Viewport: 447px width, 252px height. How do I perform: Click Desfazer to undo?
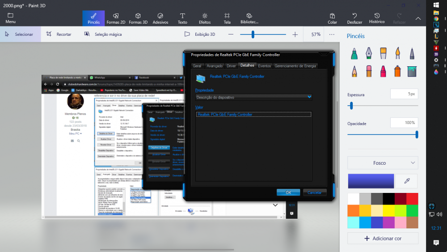point(354,18)
